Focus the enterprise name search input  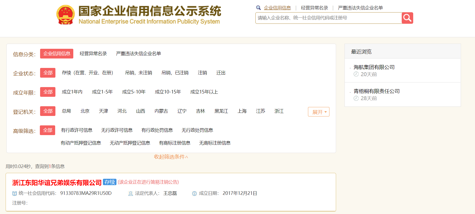[x=329, y=18]
